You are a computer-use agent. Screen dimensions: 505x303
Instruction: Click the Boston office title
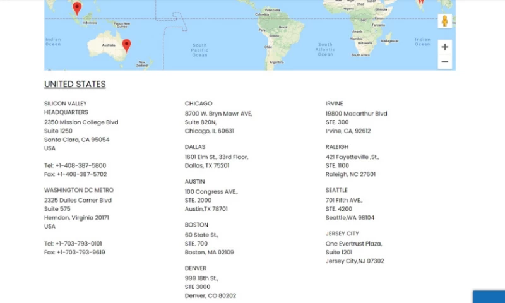point(196,225)
